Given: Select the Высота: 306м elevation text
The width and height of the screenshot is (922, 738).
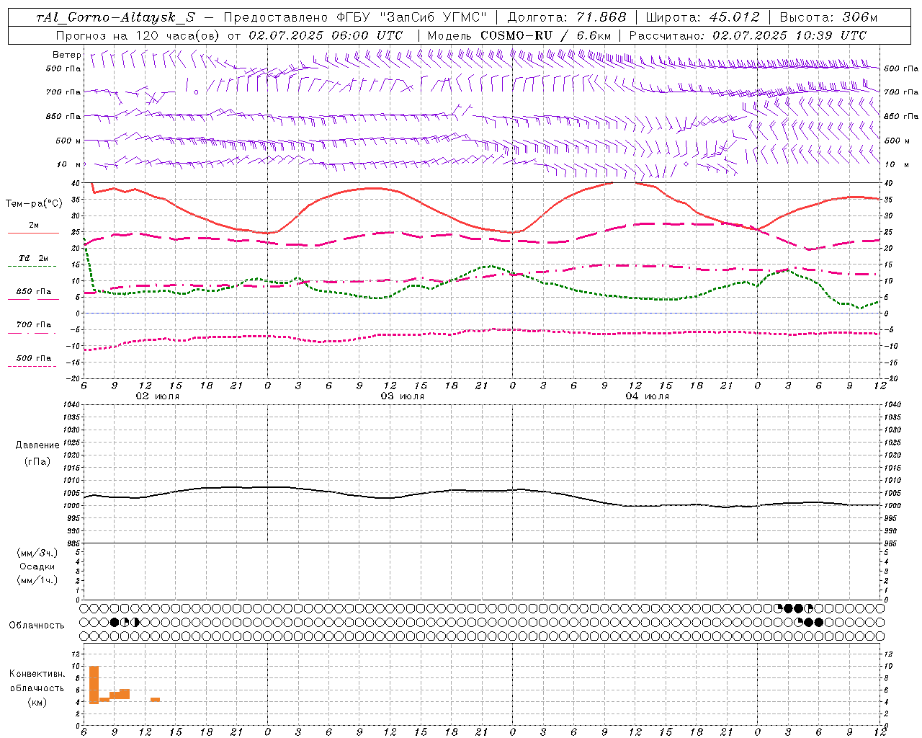Looking at the screenshot, I should tap(829, 17).
